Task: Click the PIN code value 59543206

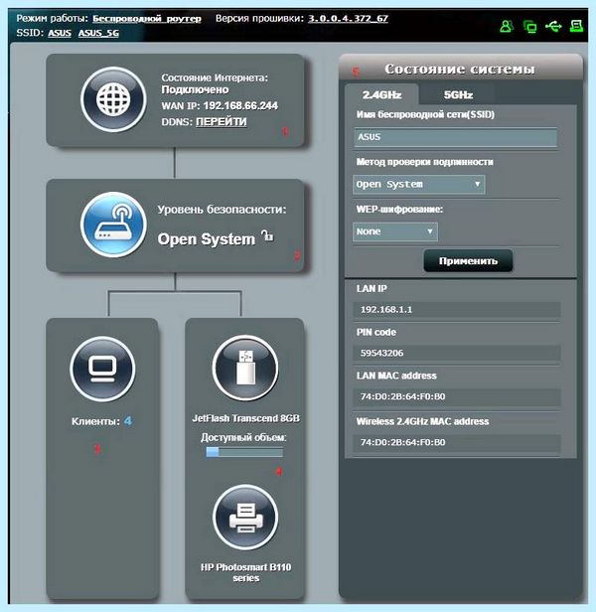Action: pyautogui.click(x=457, y=353)
